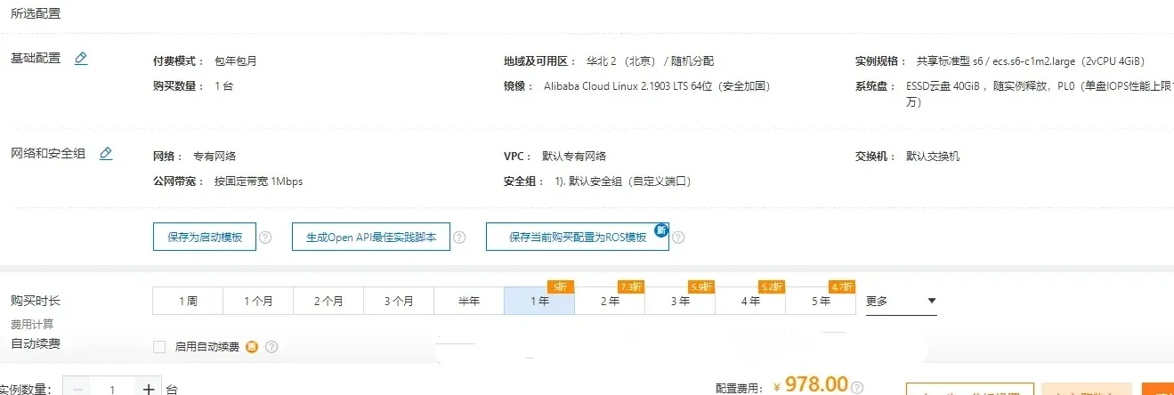Decrease instance count with minus button
Screen dimensions: 1174x395
click(x=78, y=390)
